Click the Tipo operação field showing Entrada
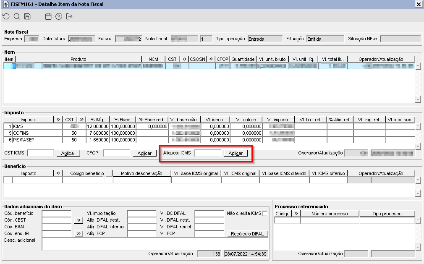Viewport: 424px width, 264px height. point(265,39)
